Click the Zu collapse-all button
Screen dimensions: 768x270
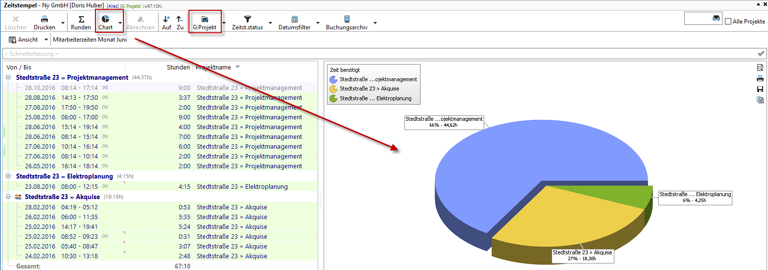[x=180, y=22]
